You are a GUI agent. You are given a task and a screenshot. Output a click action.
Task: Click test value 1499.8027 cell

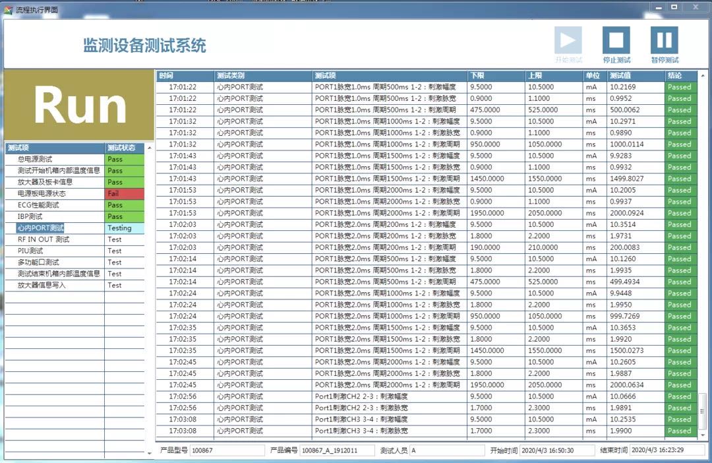coord(636,179)
